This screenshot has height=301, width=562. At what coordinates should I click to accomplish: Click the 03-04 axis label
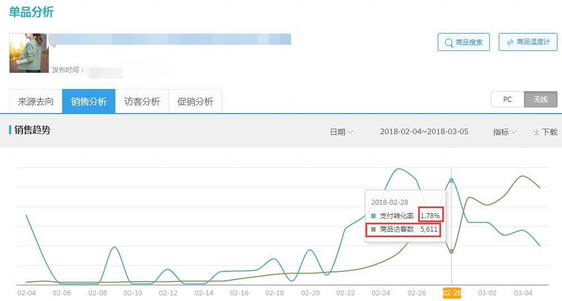coord(523,293)
